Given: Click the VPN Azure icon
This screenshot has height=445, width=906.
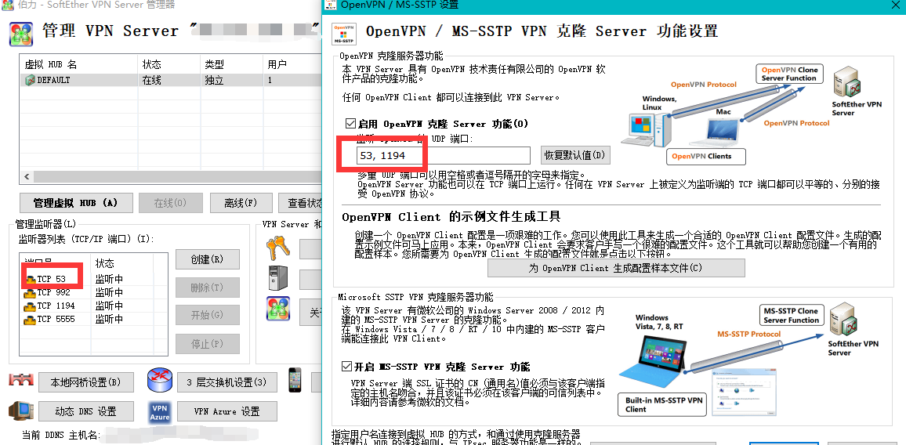Looking at the screenshot, I should [159, 412].
